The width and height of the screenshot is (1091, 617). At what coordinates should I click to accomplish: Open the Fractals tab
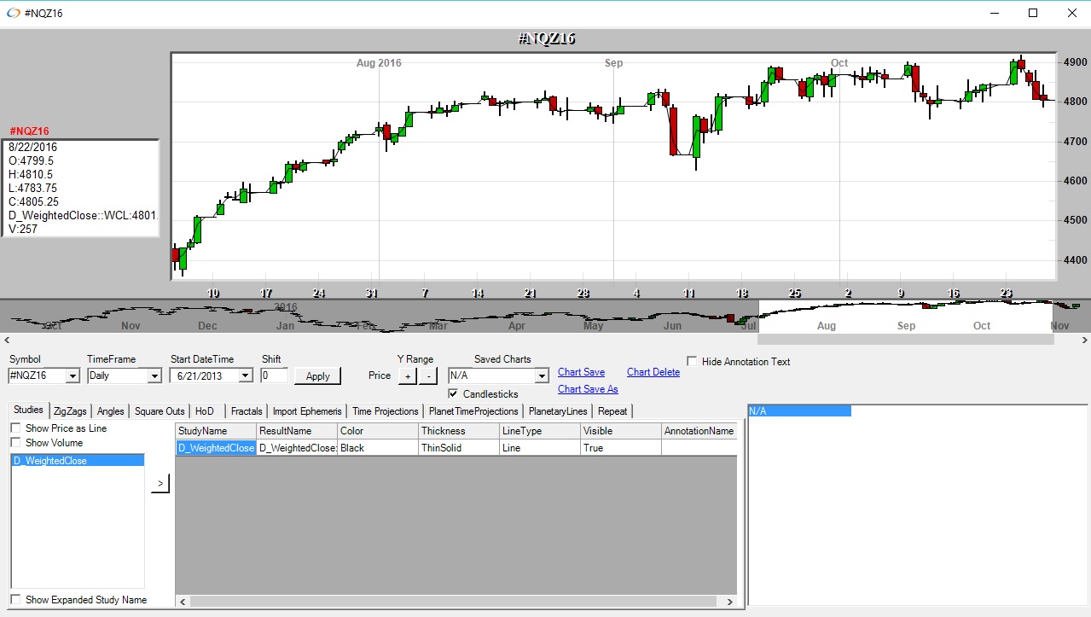247,411
